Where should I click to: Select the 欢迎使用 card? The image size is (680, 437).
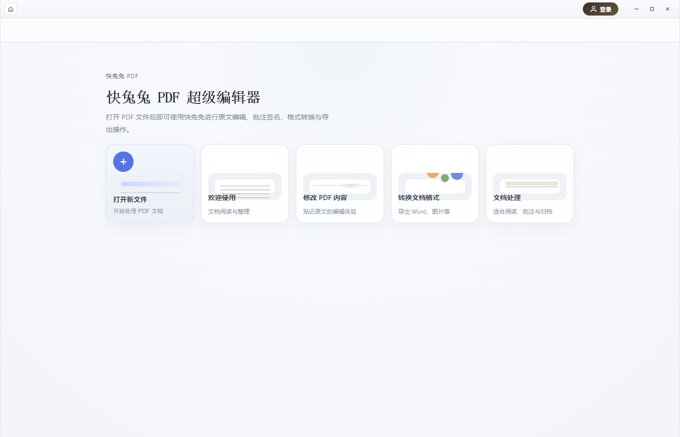pyautogui.click(x=245, y=184)
